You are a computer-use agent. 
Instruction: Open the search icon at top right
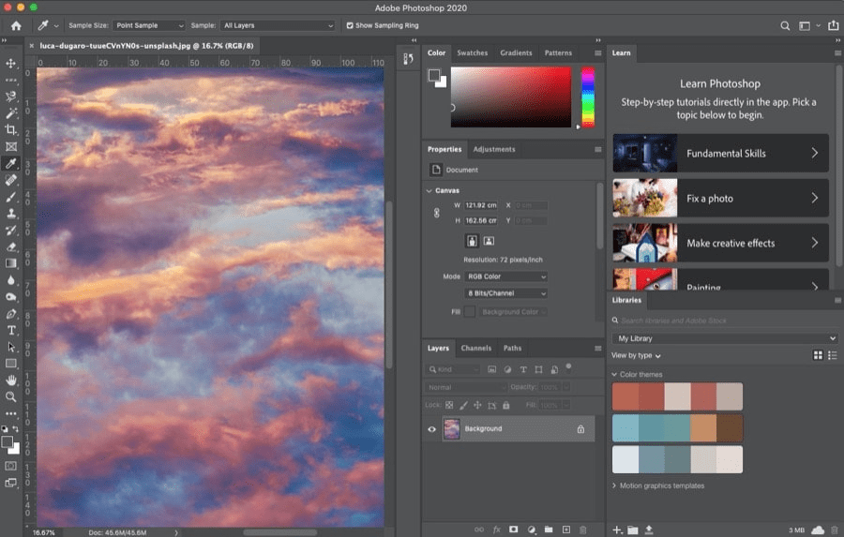click(786, 26)
